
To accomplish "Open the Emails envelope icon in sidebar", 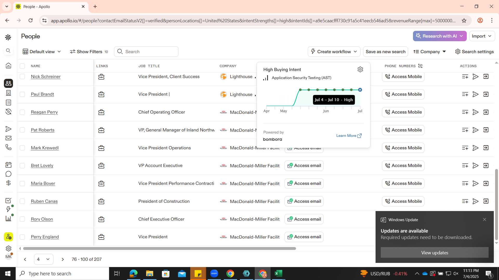I will coord(8,138).
